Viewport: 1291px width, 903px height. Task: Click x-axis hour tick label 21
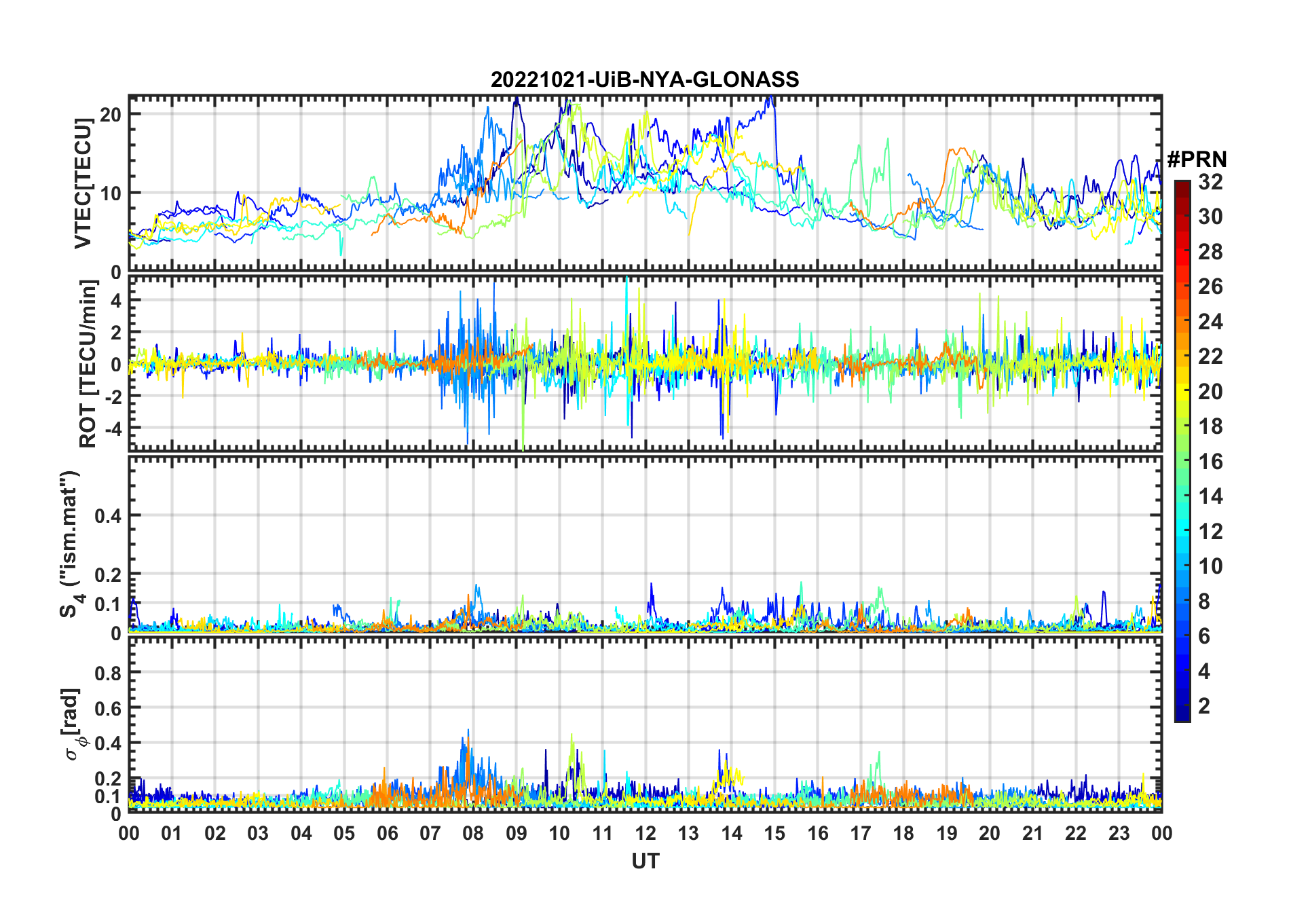tap(1032, 833)
